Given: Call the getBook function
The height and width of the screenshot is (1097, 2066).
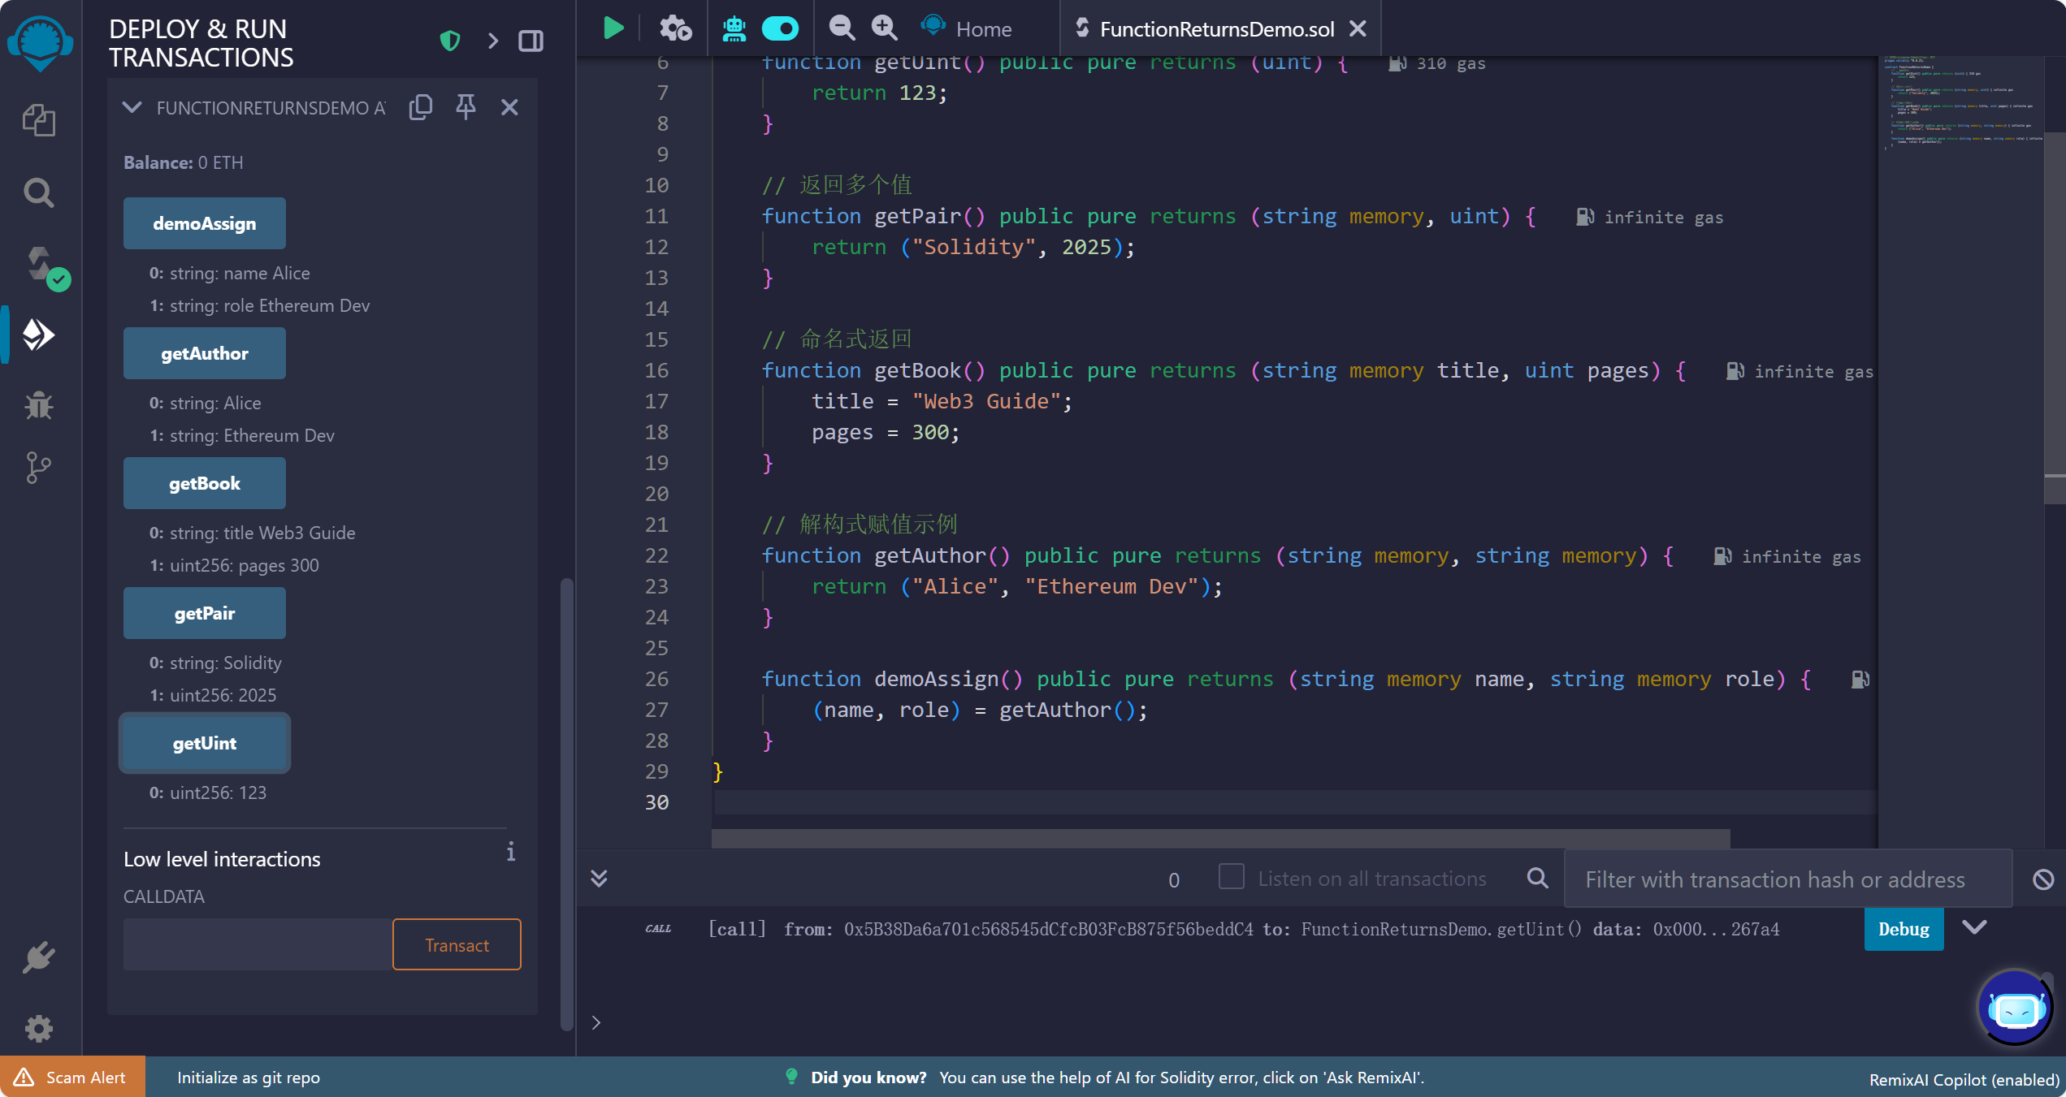Looking at the screenshot, I should click(204, 483).
